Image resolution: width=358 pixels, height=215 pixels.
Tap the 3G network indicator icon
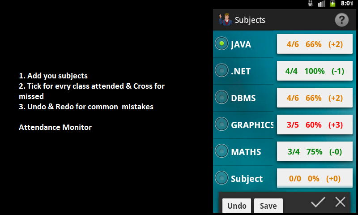point(310,4)
